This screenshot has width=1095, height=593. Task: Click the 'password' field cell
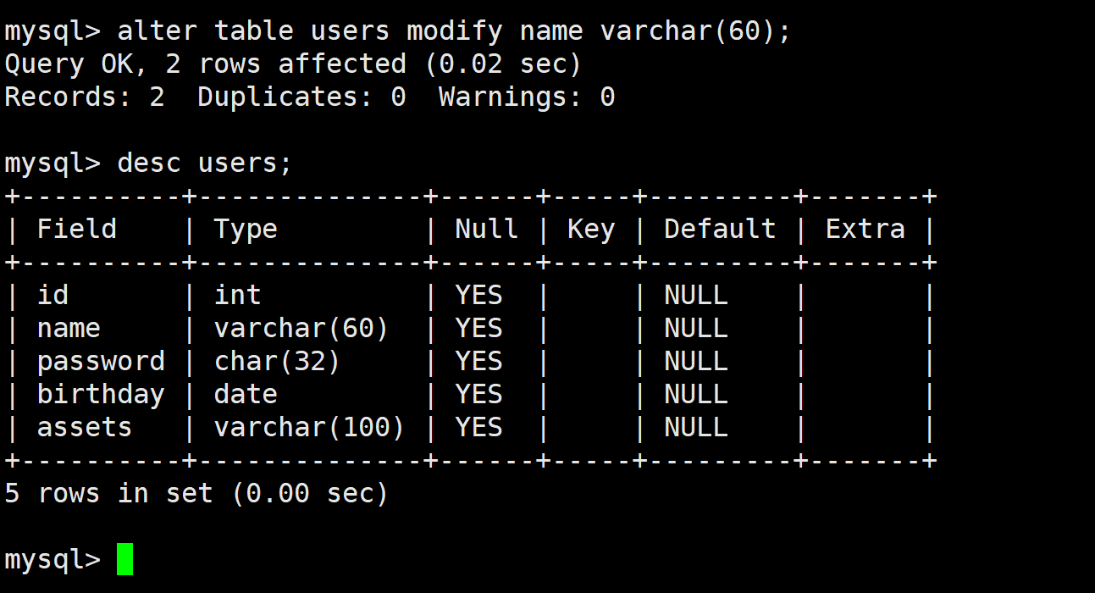(101, 362)
